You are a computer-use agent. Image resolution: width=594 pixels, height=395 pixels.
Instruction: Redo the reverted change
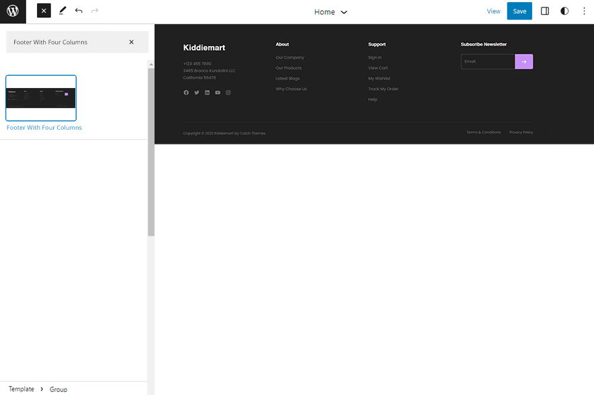[x=95, y=11]
